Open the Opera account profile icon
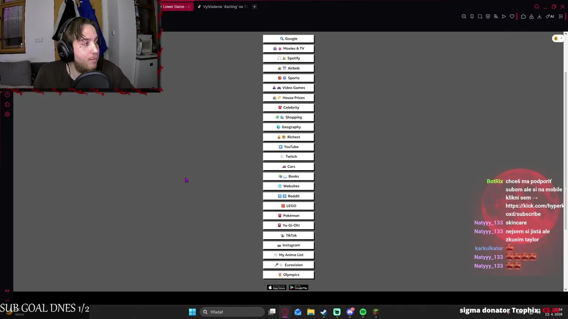This screenshot has width=568, height=319. click(531, 16)
